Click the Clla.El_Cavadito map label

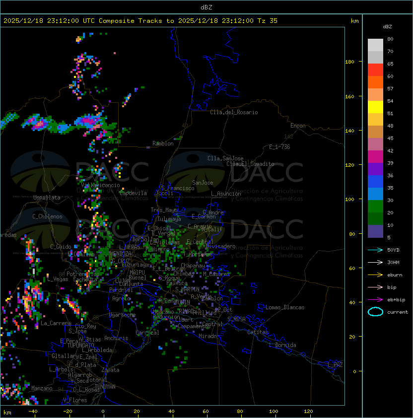tap(250, 164)
